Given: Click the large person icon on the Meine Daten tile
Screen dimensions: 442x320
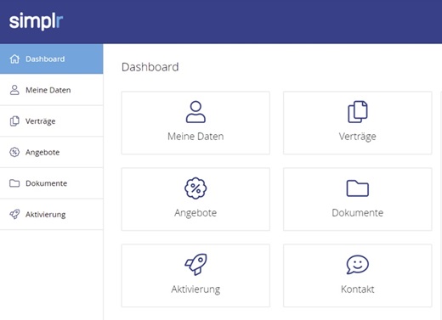Looking at the screenshot, I should (195, 112).
